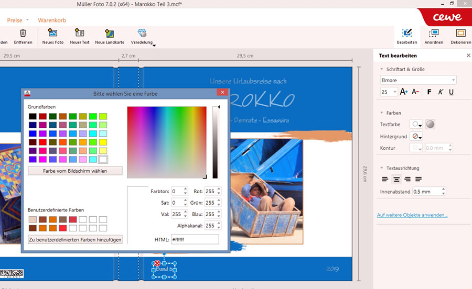Collapse the Textausrichtung section
The image size is (472, 289).
coord(382,168)
